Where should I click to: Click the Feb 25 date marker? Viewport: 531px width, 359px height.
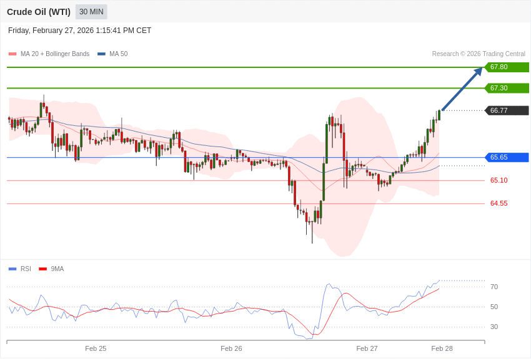[x=96, y=348]
